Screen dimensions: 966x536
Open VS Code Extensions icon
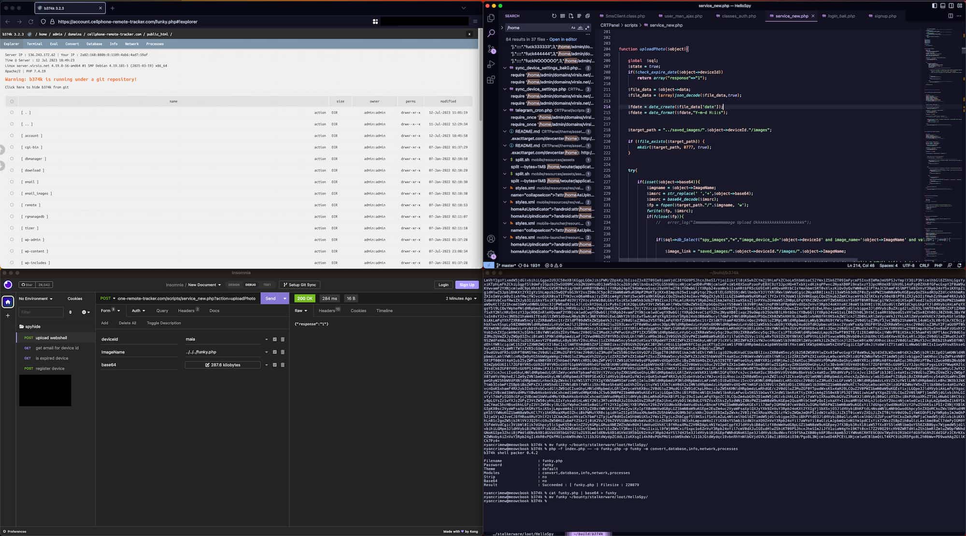point(491,80)
